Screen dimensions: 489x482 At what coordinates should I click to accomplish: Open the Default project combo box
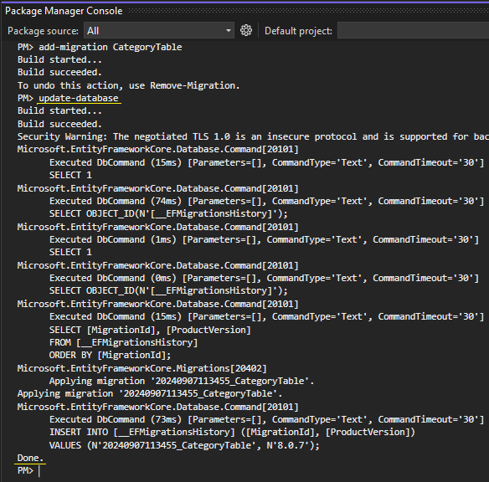413,30
